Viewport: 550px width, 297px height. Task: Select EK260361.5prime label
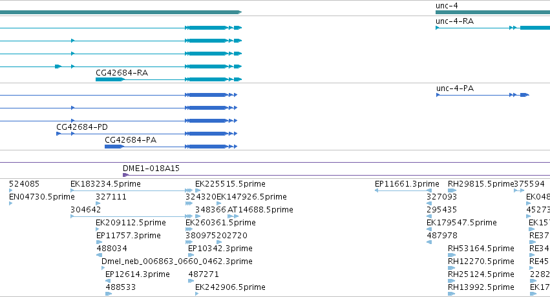click(220, 223)
